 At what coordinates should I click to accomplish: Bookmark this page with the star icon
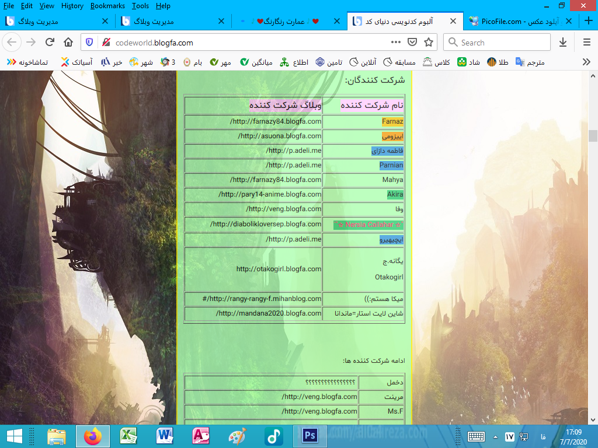tap(429, 43)
